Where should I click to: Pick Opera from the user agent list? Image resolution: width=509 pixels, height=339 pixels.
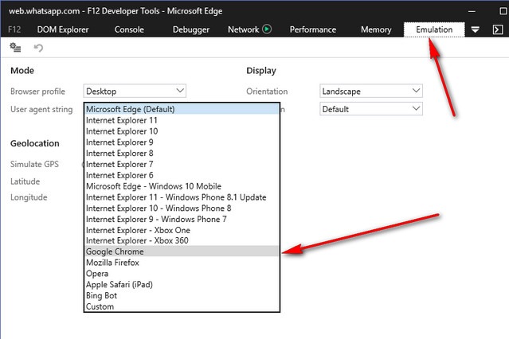click(182, 274)
